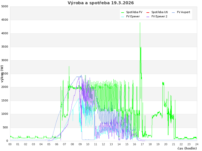Toggle the FV Epever legend label
This screenshot has width=202, height=151.
pyautogui.click(x=133, y=16)
